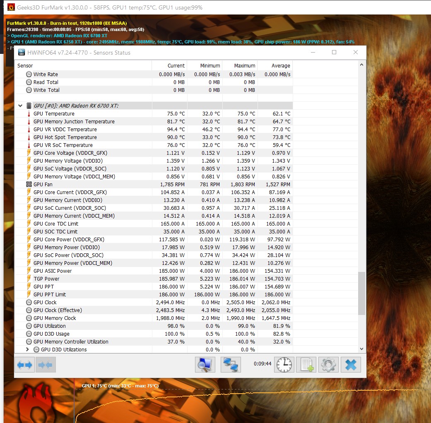Open sensor settings gear icon
Image resolution: width=431 pixels, height=423 pixels.
tap(328, 365)
